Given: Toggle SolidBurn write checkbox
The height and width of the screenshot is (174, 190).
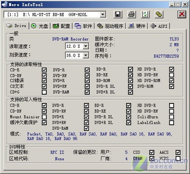Looking at the screenshot, I should (172, 117).
